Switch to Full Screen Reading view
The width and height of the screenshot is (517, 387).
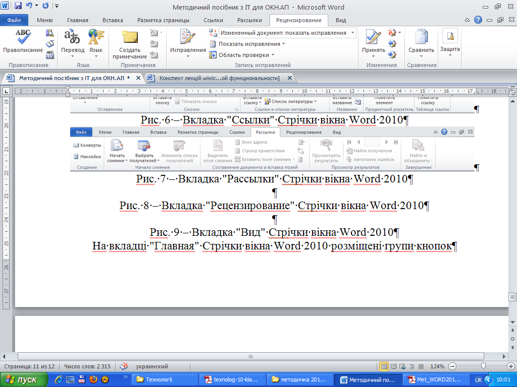click(x=393, y=366)
